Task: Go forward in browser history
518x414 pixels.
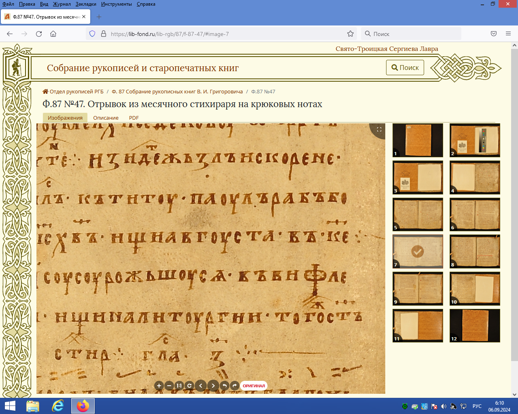Action: click(24, 34)
